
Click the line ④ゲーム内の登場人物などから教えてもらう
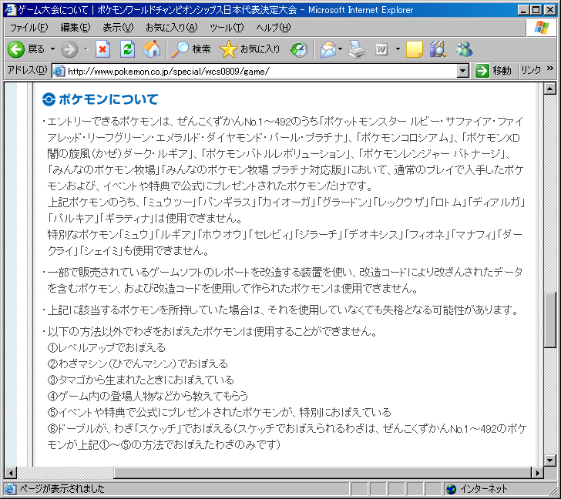point(148,396)
